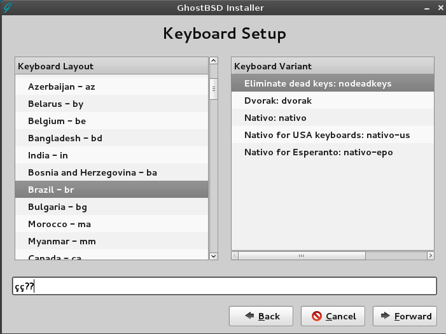Viewport: 446px width, 334px height.
Task: Pick Nativo for USA keyboards variant
Action: (333, 135)
